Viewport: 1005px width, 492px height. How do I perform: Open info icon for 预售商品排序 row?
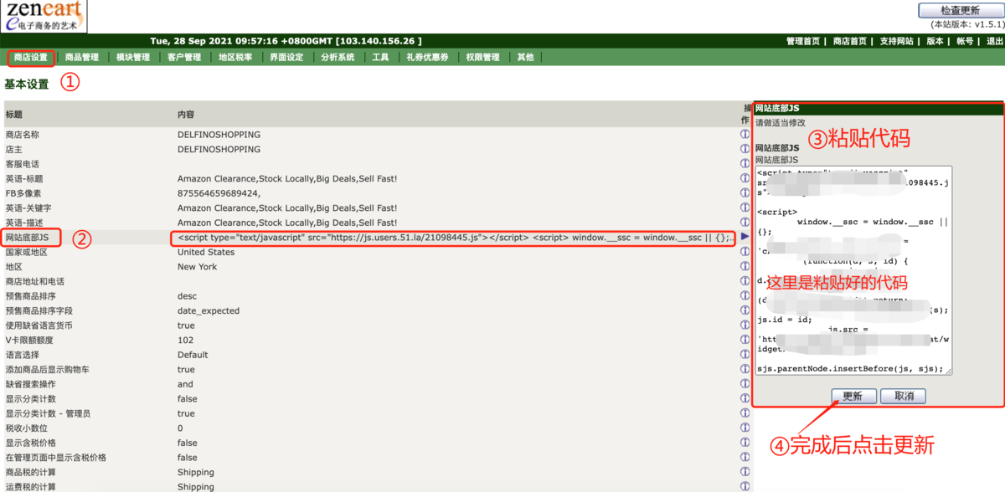[745, 295]
